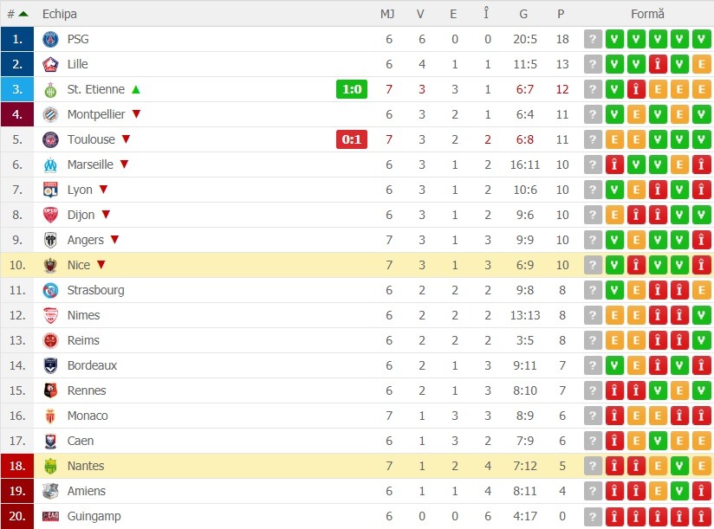Viewport: 714px width, 529px height.
Task: Click the PSG club crest icon
Action: pos(50,40)
